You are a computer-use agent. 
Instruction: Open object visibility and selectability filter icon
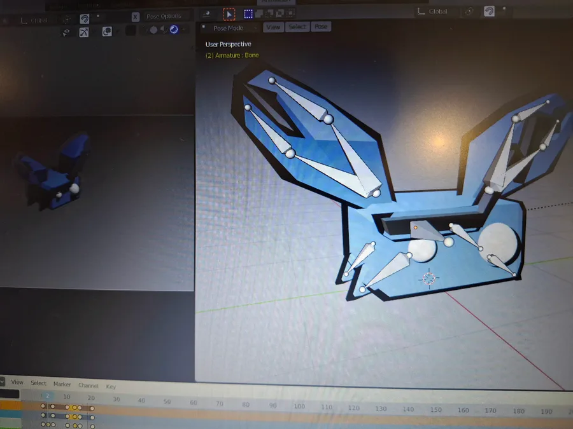[66, 32]
